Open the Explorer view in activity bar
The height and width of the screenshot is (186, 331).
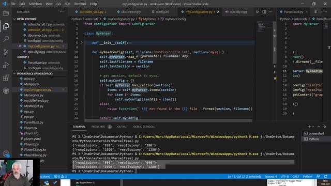coord(6,26)
